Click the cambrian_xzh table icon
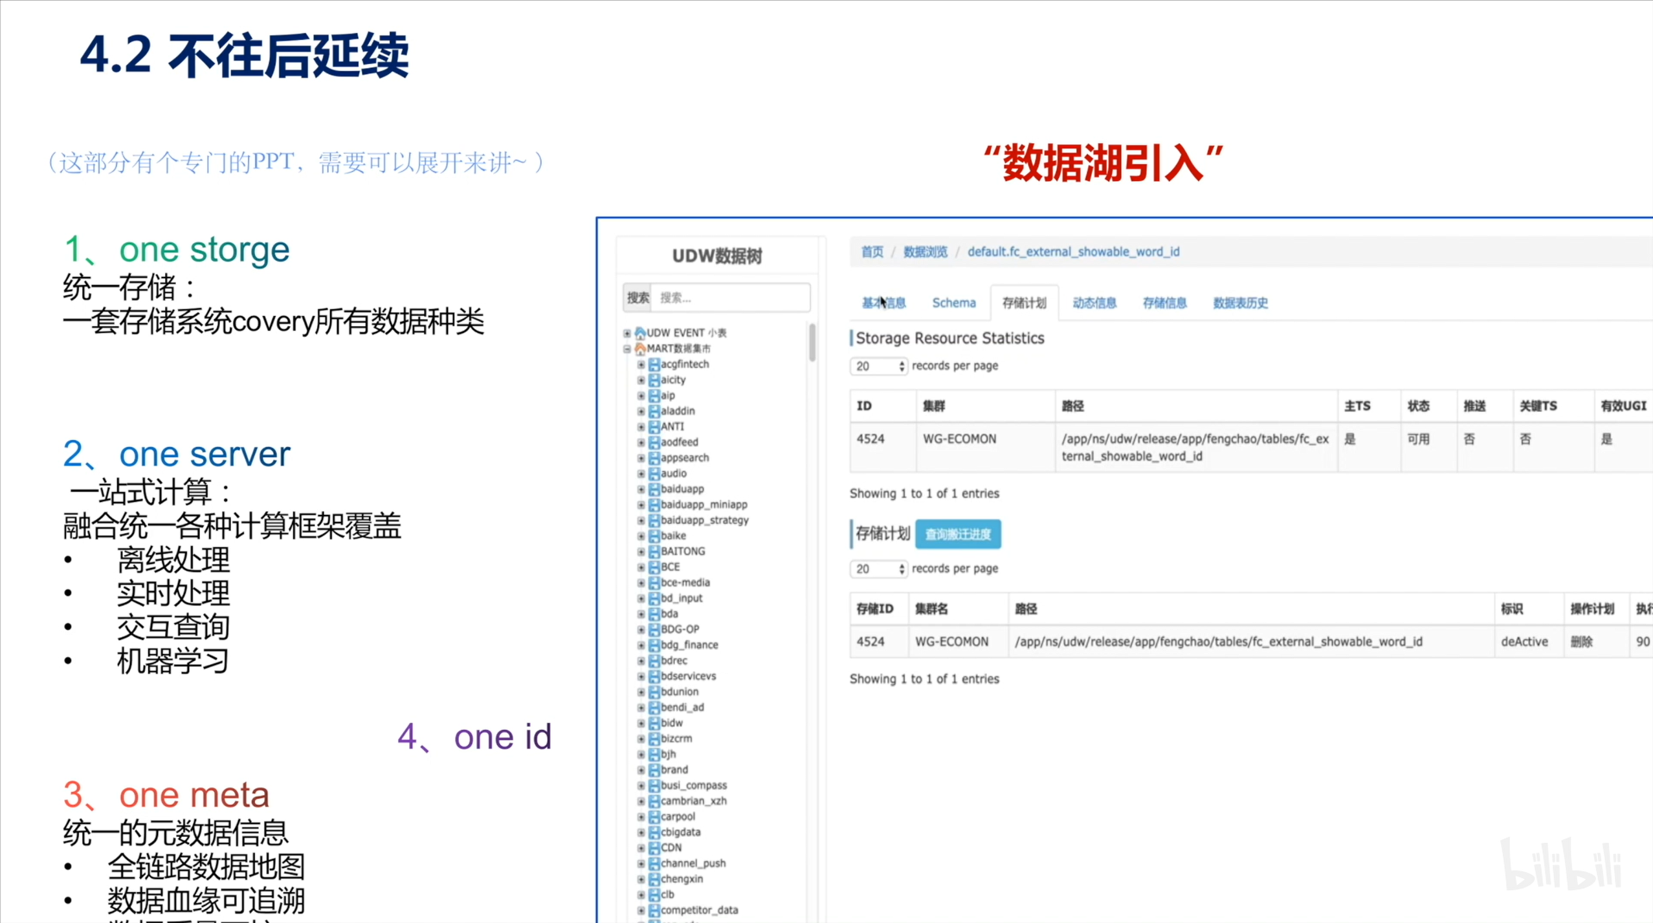 pyautogui.click(x=654, y=801)
